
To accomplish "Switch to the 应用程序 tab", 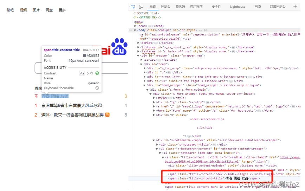I will 196,7.
